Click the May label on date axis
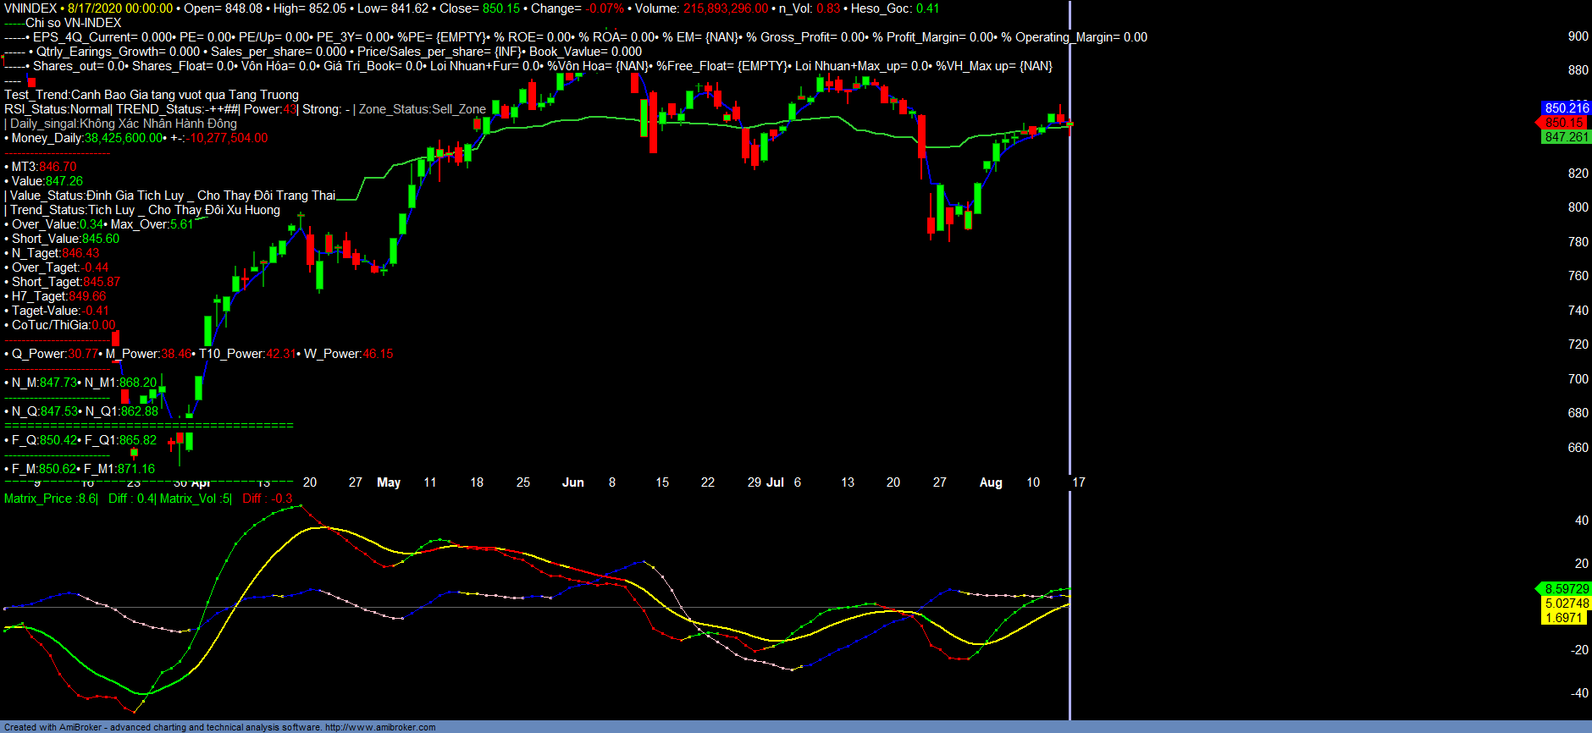Screen dimensions: 1592x733 tap(389, 482)
